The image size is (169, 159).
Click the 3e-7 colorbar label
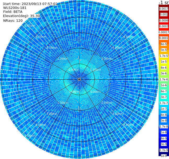pyautogui.click(x=164, y=97)
